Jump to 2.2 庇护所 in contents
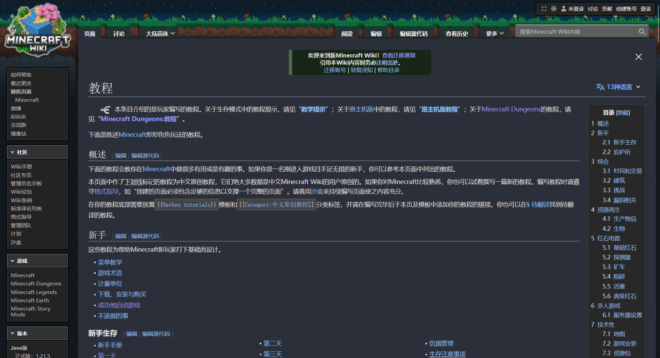The image size is (660, 358). click(x=617, y=152)
